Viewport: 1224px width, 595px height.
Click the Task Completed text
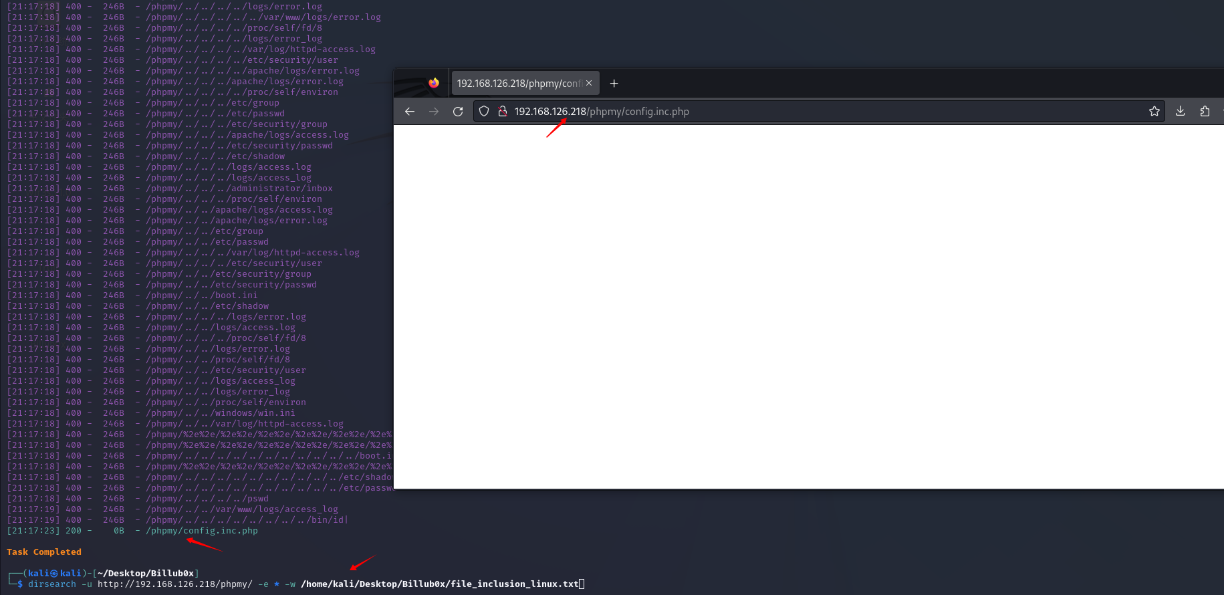44,552
